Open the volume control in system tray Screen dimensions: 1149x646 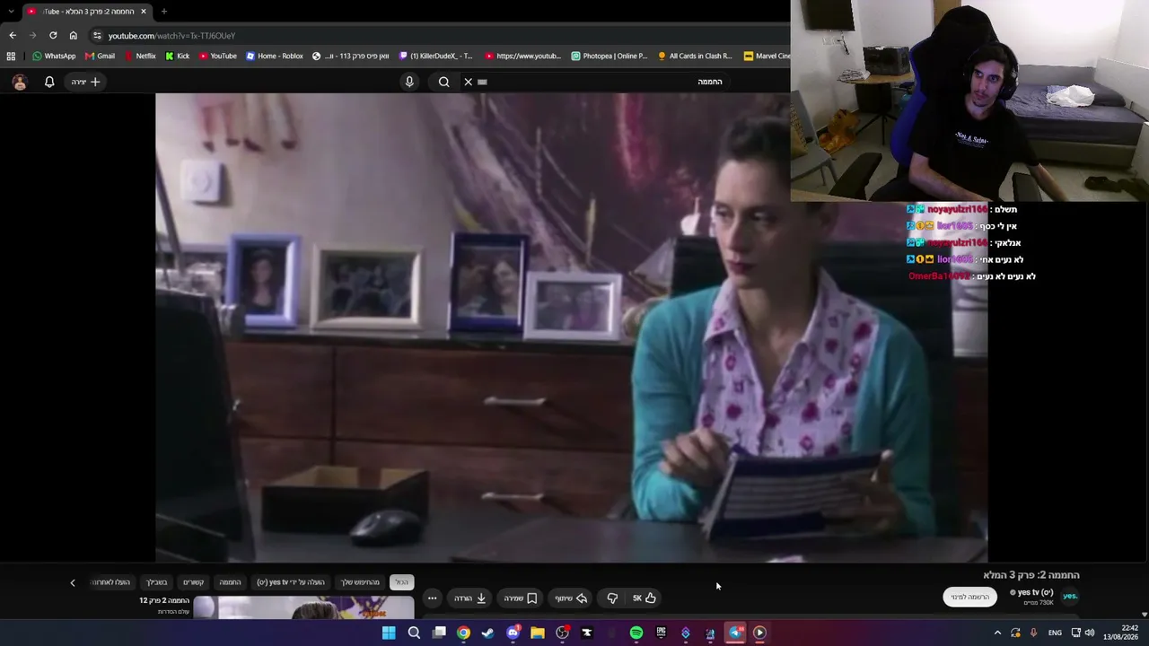[x=1090, y=633]
